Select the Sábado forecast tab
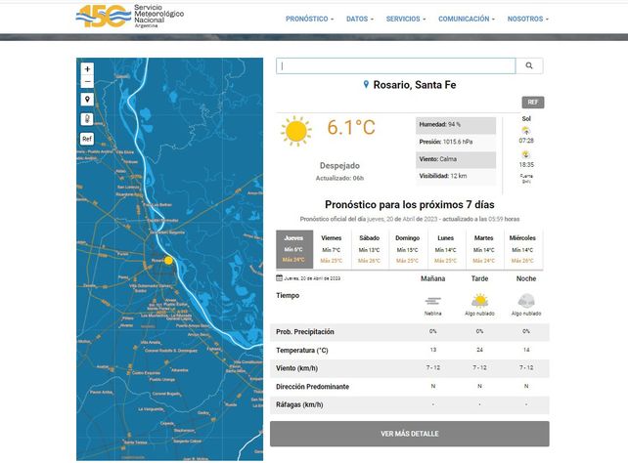The height and width of the screenshot is (463, 628). (370, 249)
